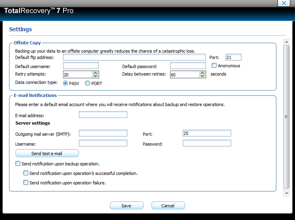The height and width of the screenshot is (220, 295).
Task: Click the Retry attempts value field
Action: pos(78,74)
